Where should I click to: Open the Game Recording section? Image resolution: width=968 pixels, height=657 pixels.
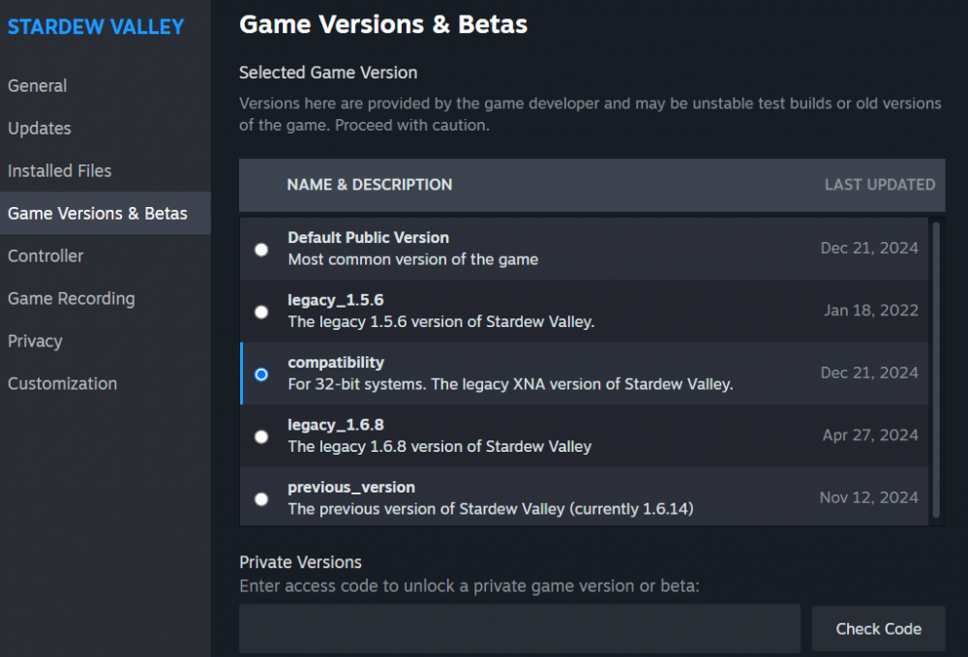coord(72,299)
